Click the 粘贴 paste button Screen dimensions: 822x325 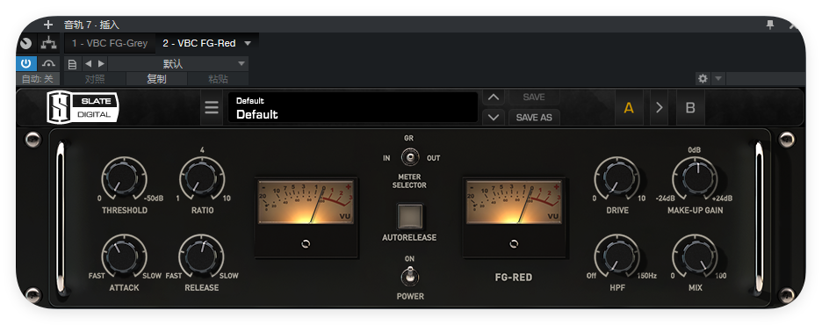(218, 79)
